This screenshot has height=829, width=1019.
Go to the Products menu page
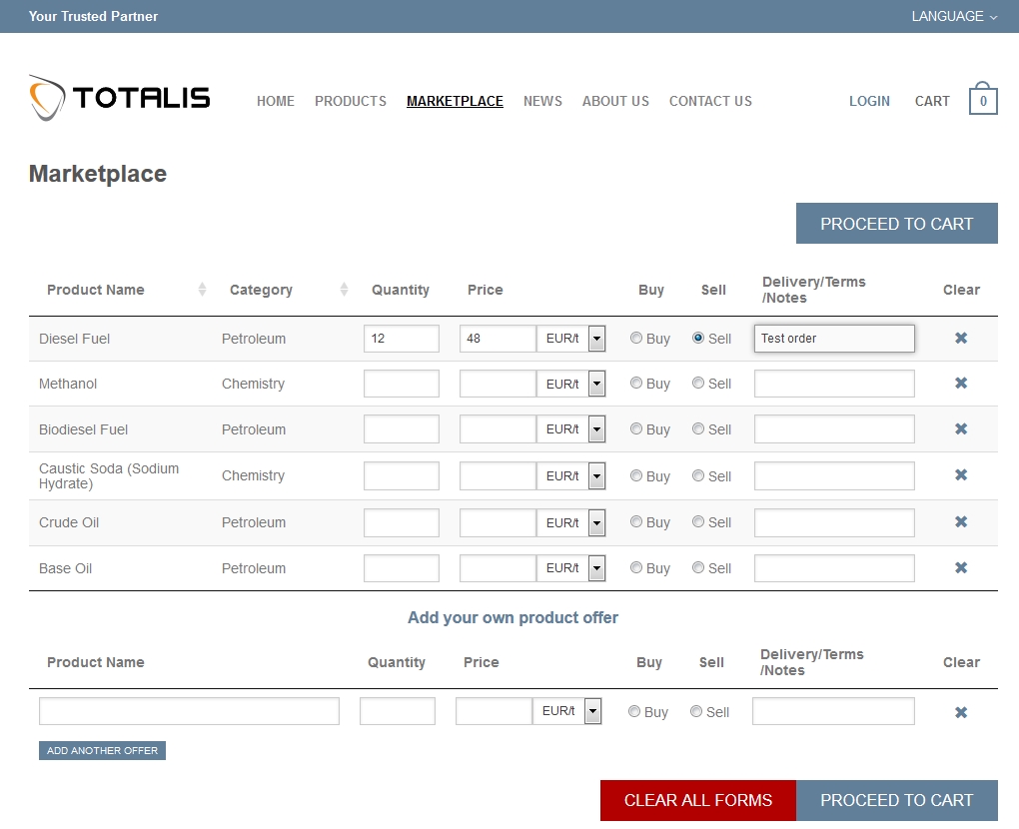pos(351,101)
